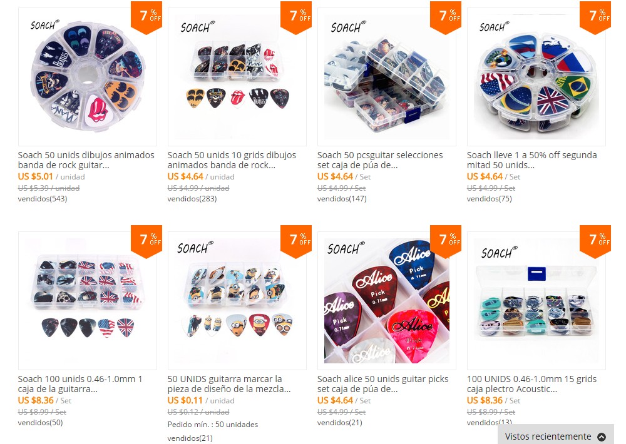
Task: View the stacked guitar pick boxes image
Action: 386,76
